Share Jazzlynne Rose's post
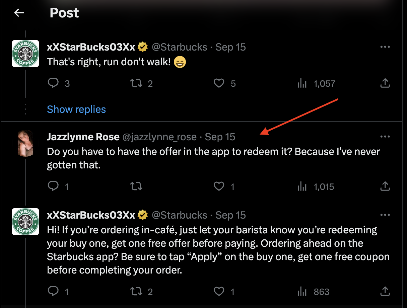Image resolution: width=407 pixels, height=308 pixels. click(x=385, y=186)
